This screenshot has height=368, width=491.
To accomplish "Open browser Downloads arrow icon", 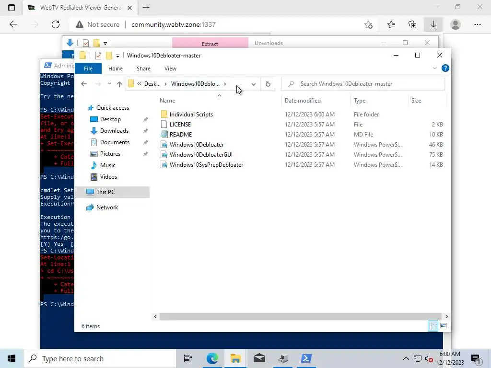I will (x=433, y=24).
